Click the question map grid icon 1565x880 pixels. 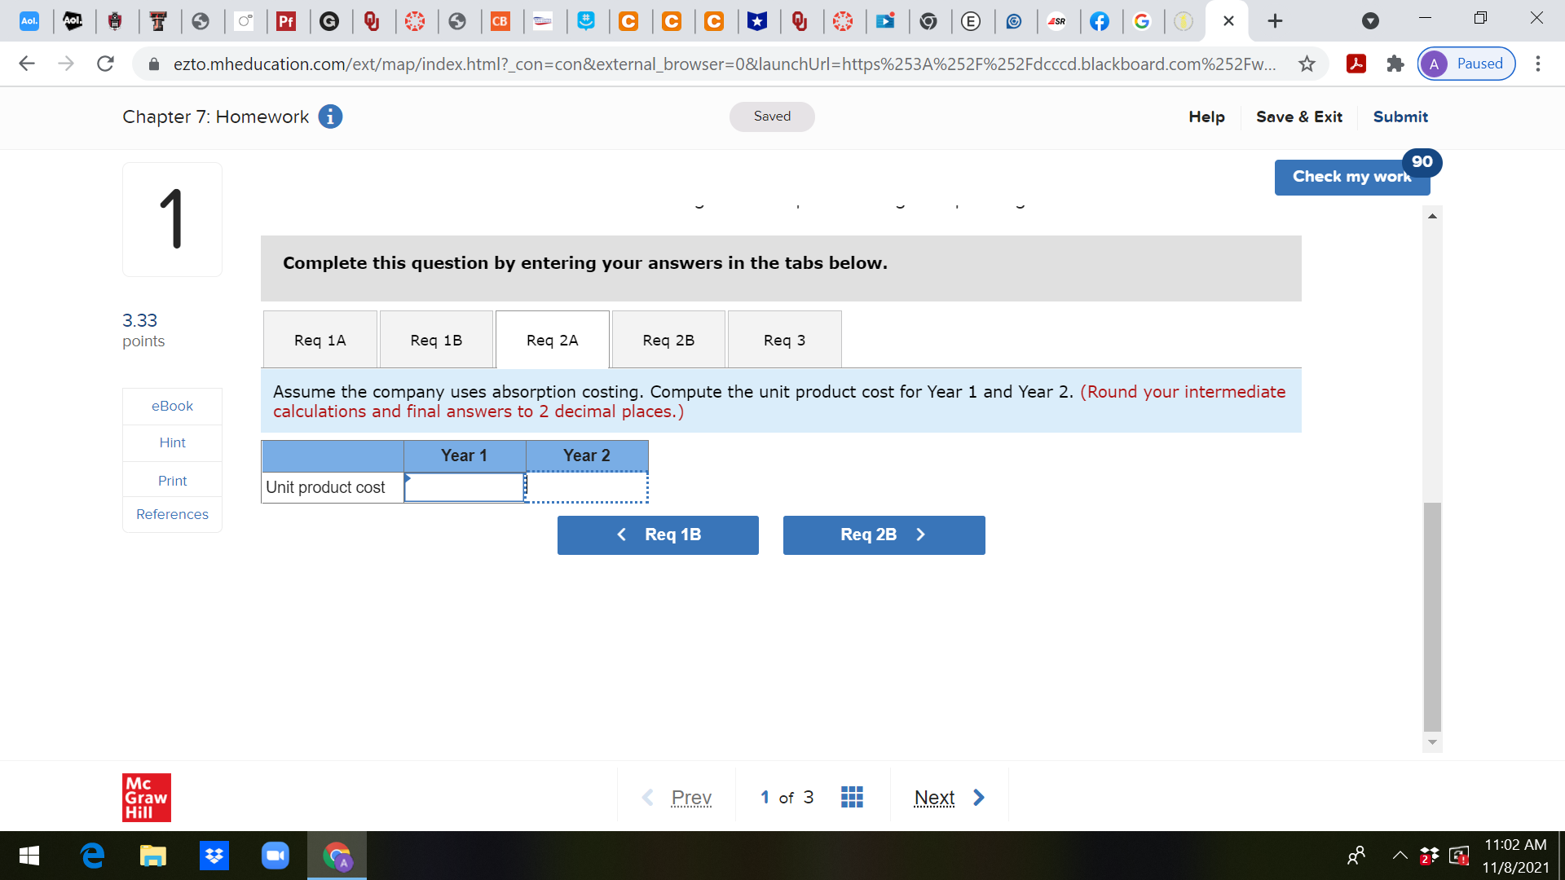point(851,797)
